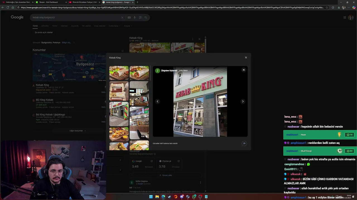Go to the Google logo homepage
Image resolution: width=357 pixels, height=200 pixels.
point(17,17)
